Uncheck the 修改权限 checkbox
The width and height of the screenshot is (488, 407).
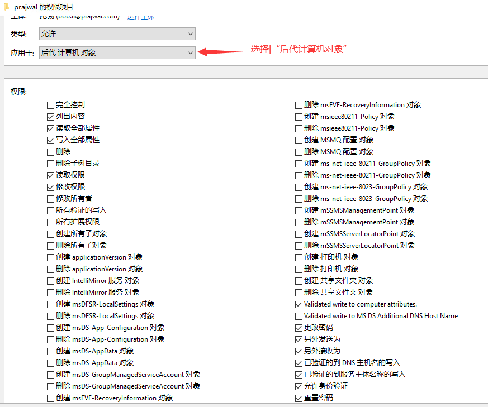(50, 187)
